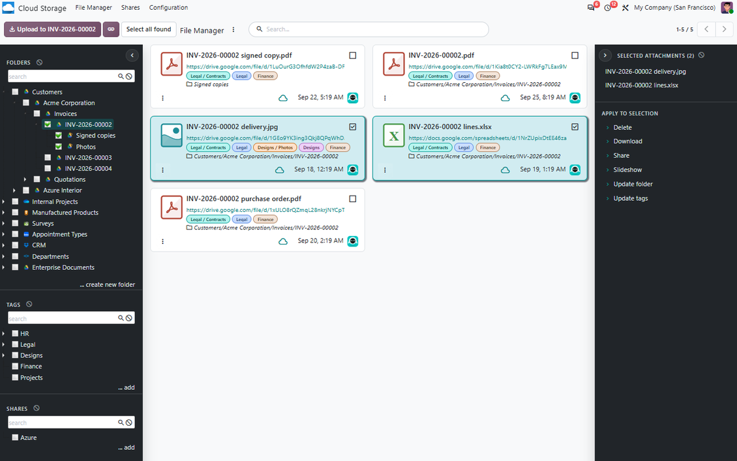Click the create new folder link
The width and height of the screenshot is (737, 461).
tap(107, 284)
